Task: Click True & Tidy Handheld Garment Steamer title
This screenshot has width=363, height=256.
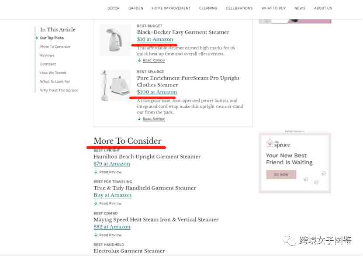Action: pyautogui.click(x=145, y=188)
